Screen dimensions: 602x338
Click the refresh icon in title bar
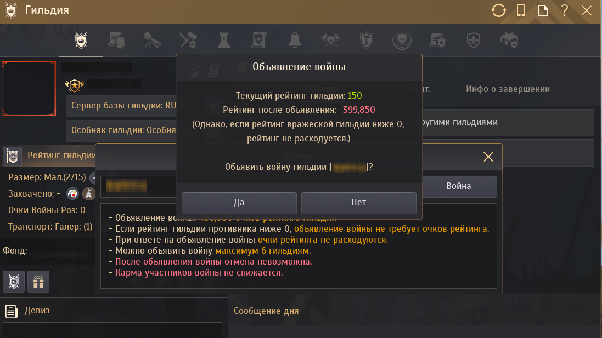(x=499, y=10)
